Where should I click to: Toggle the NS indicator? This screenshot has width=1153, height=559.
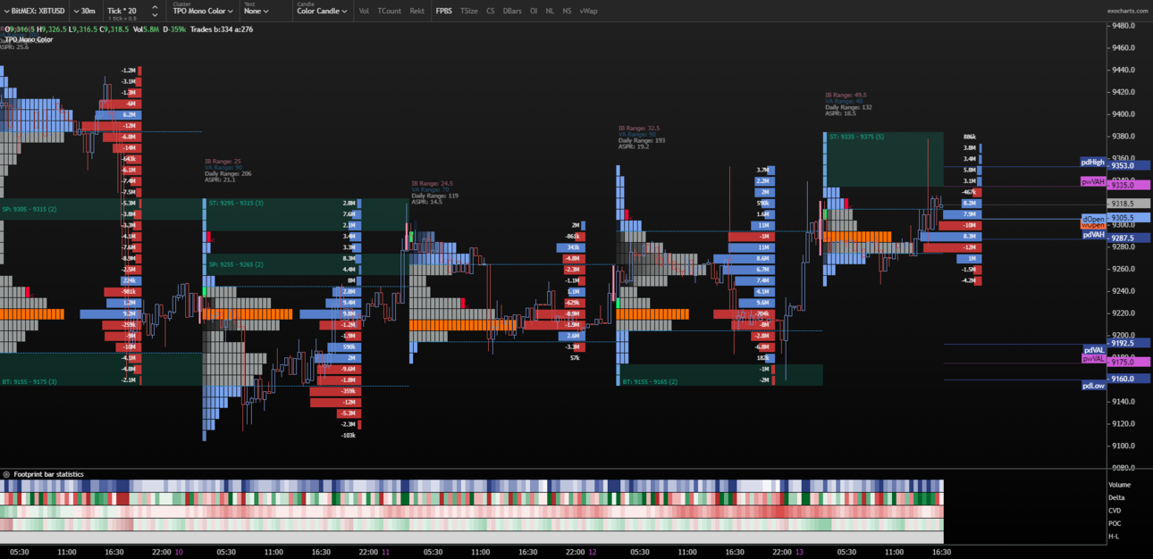tap(568, 11)
